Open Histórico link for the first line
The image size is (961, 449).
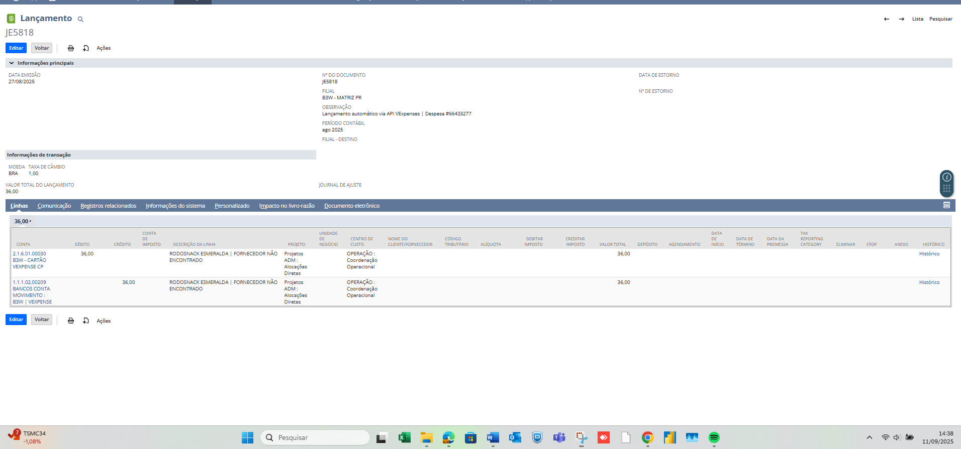point(929,254)
